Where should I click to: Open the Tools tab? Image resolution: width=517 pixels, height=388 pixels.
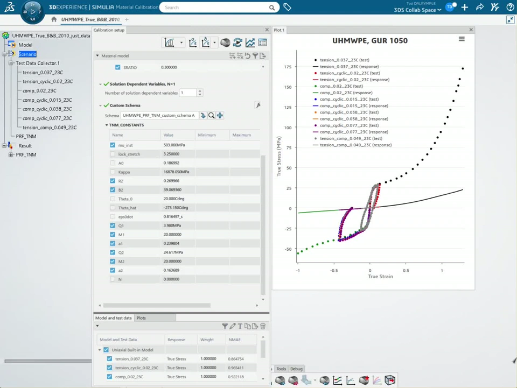click(281, 369)
